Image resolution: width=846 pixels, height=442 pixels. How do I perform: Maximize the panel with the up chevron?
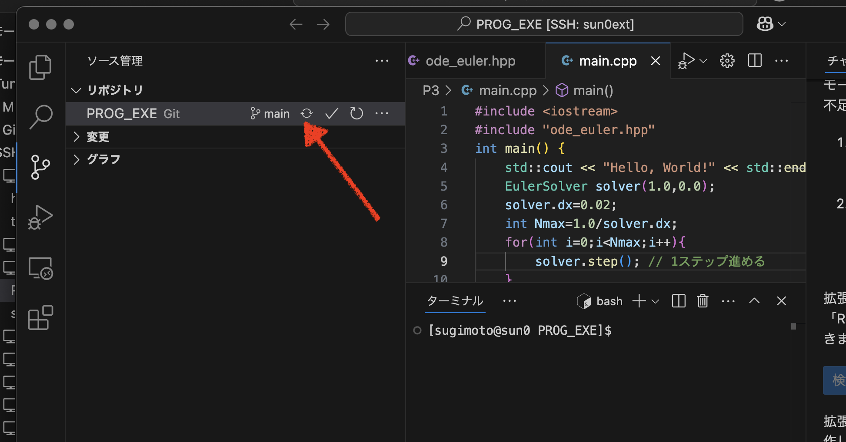point(755,301)
